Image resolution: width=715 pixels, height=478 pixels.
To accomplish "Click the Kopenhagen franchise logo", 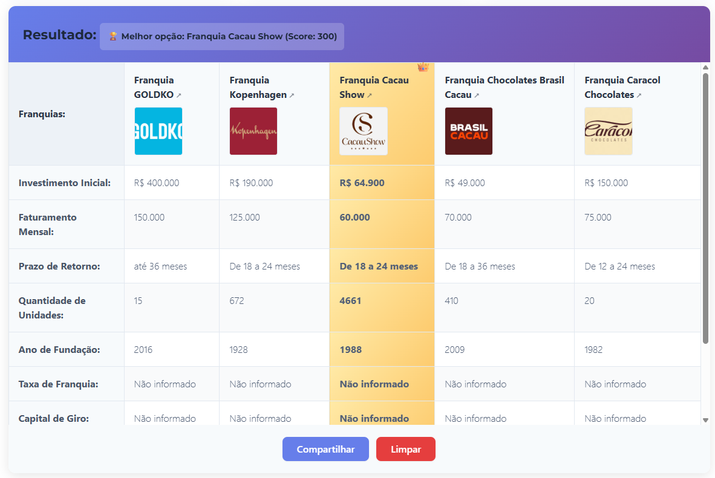I will click(253, 131).
